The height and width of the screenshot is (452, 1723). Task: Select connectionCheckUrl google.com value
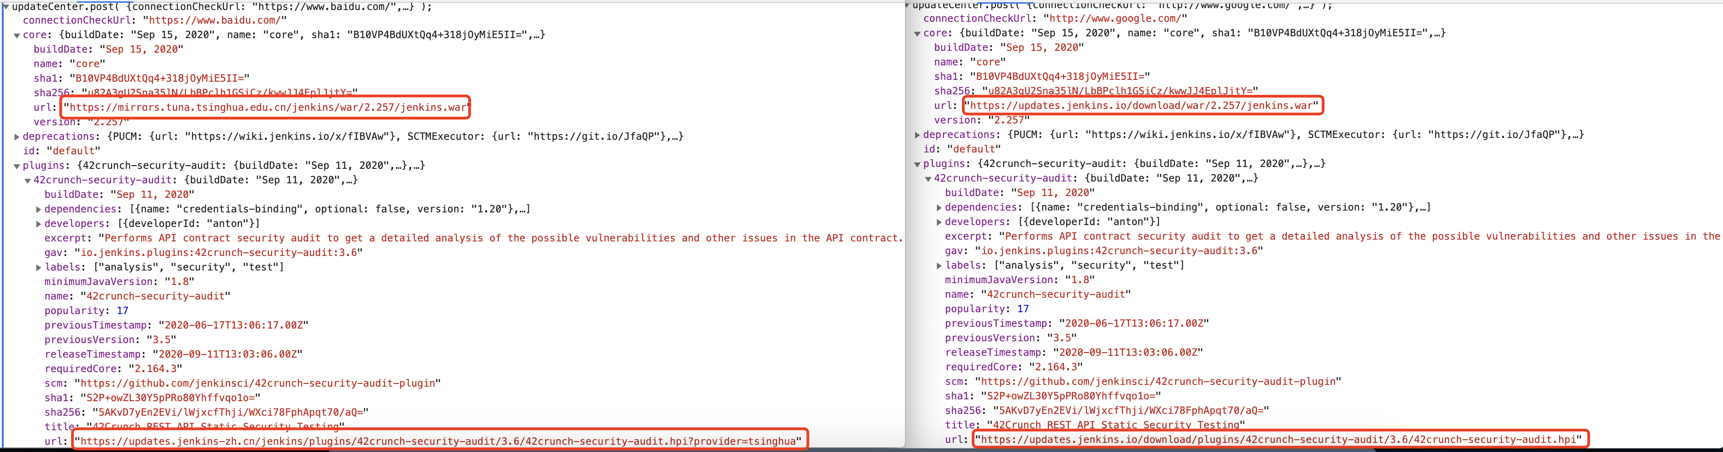1115,18
